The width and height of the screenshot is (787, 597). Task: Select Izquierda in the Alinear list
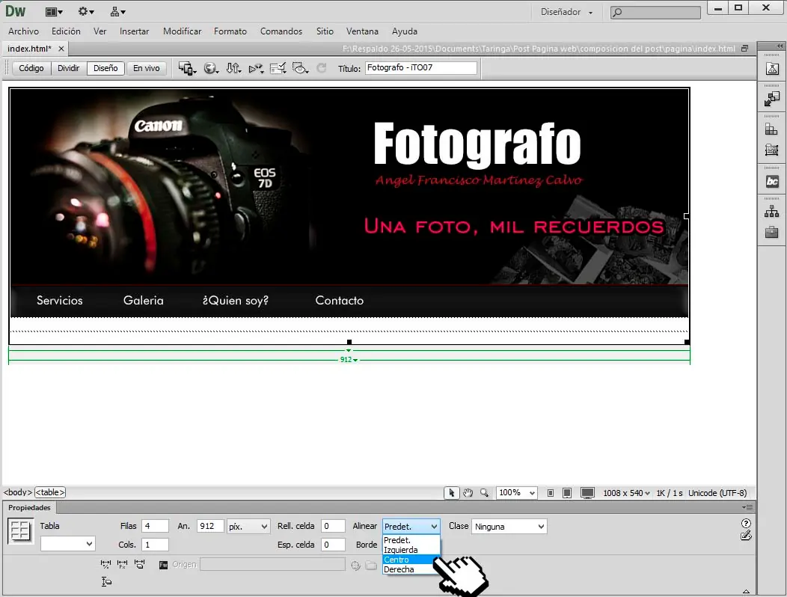(x=411, y=550)
